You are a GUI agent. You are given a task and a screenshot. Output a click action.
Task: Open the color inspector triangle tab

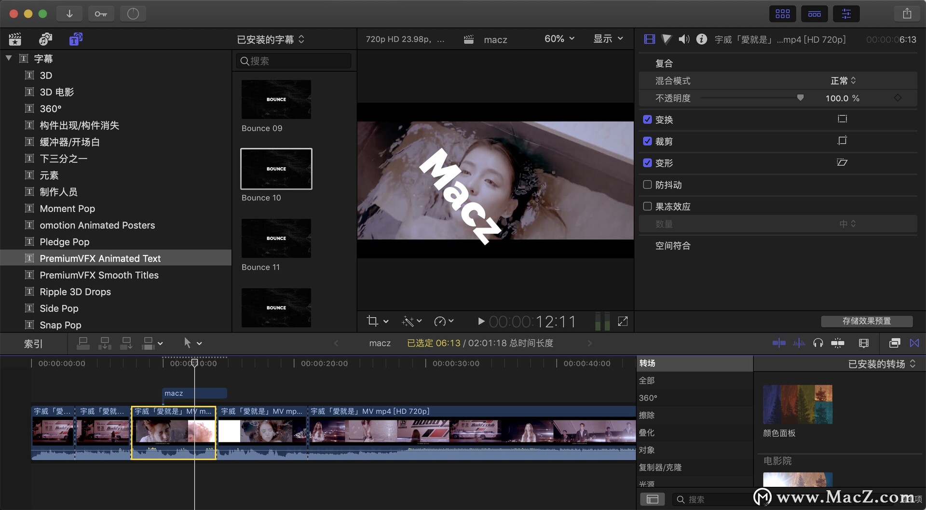667,39
